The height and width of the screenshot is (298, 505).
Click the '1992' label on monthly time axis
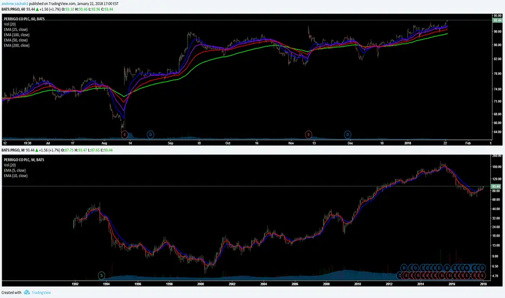pos(75,284)
